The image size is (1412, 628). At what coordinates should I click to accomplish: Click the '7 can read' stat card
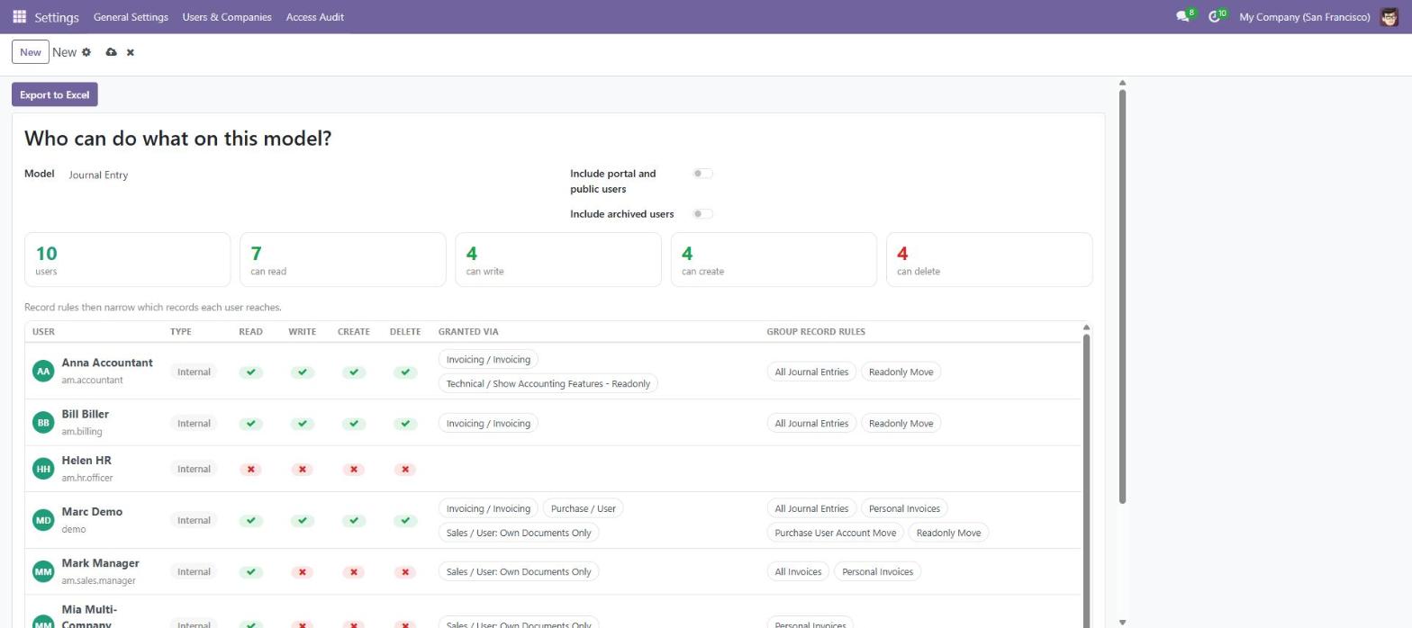click(x=343, y=260)
